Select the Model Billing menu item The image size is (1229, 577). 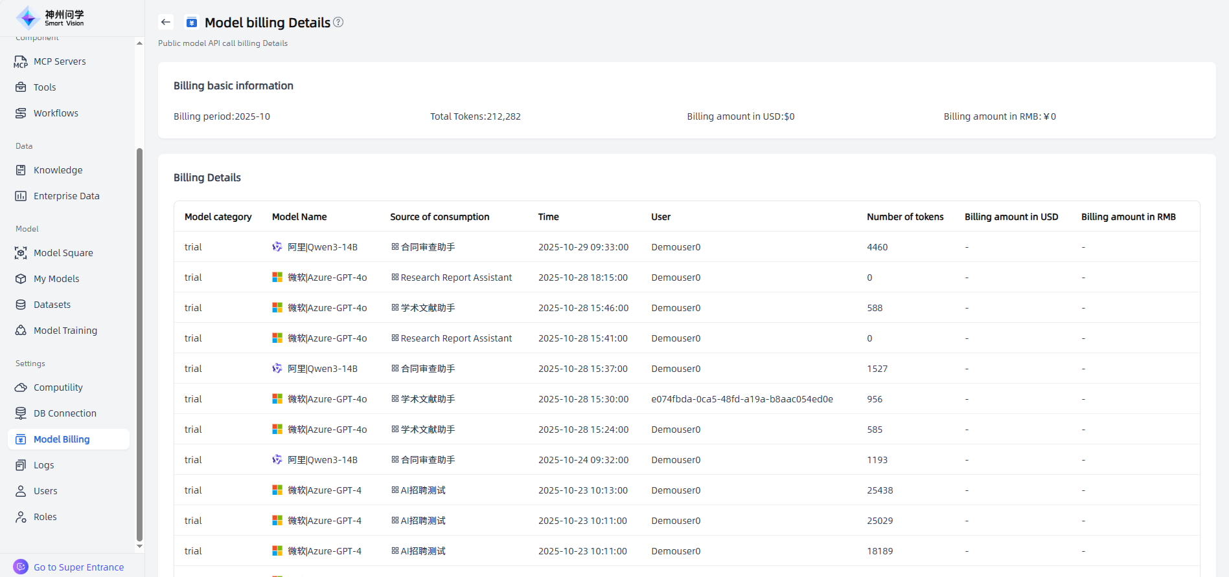tap(62, 439)
